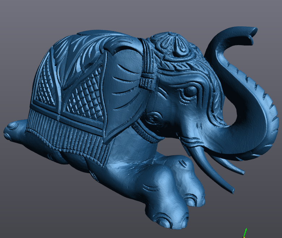
Task: Click empty gray background at top left
Action: (22, 18)
